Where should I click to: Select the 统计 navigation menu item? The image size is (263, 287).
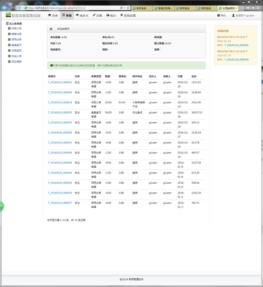(x=111, y=15)
